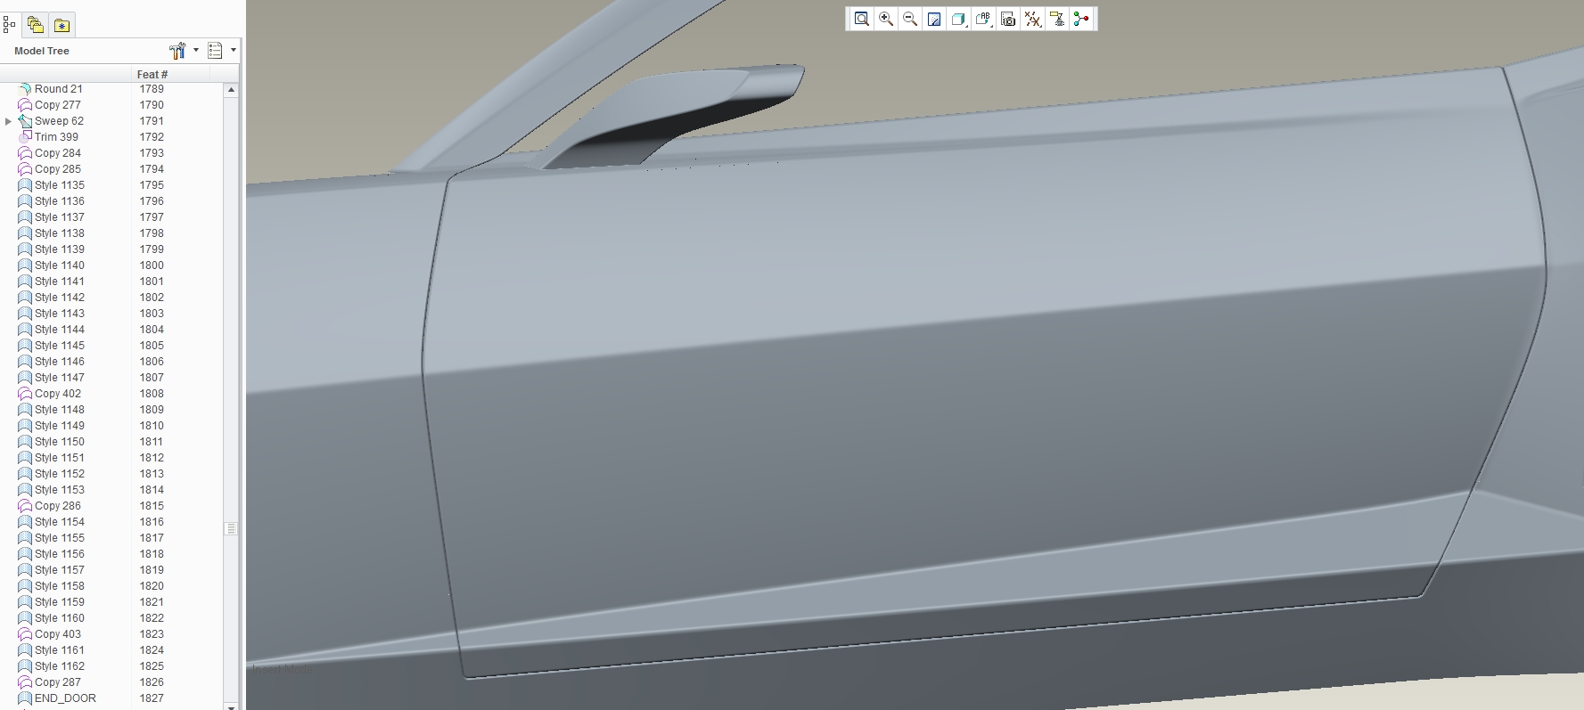Click the Model Tree Show list icon
The width and height of the screenshot is (1584, 710).
[215, 51]
